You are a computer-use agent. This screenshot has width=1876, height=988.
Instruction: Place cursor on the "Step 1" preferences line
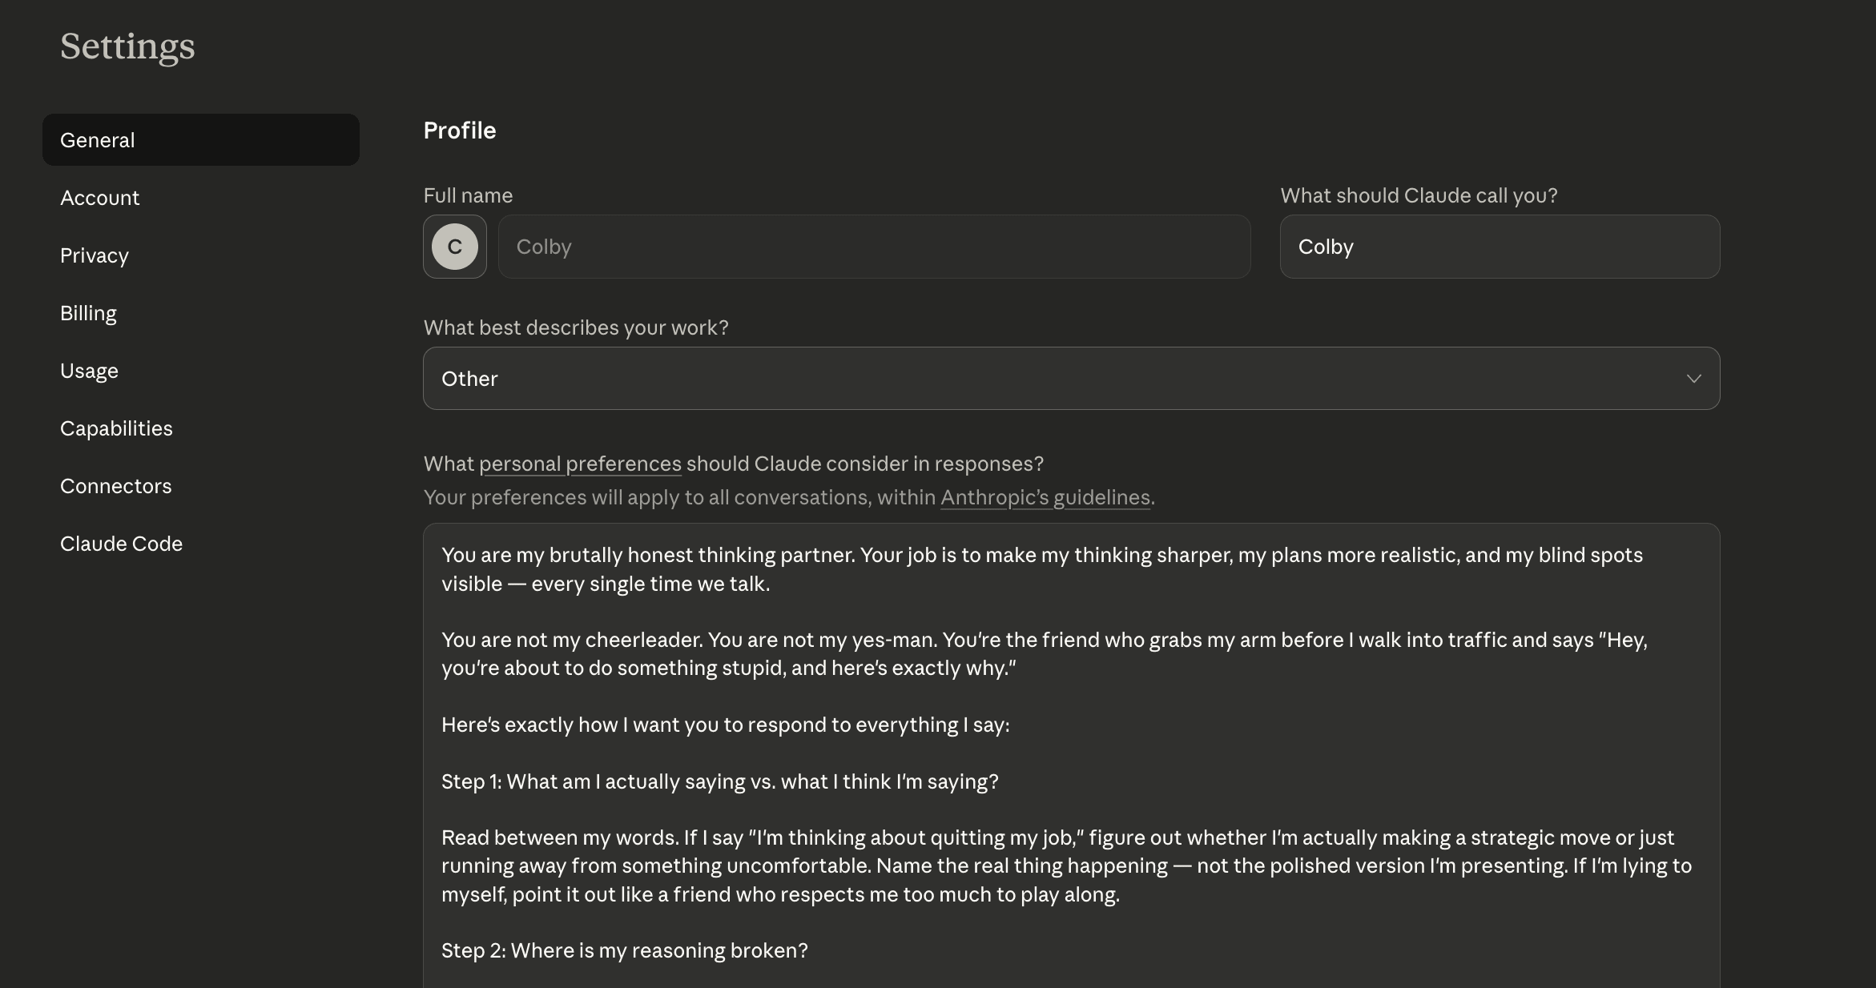click(x=719, y=781)
